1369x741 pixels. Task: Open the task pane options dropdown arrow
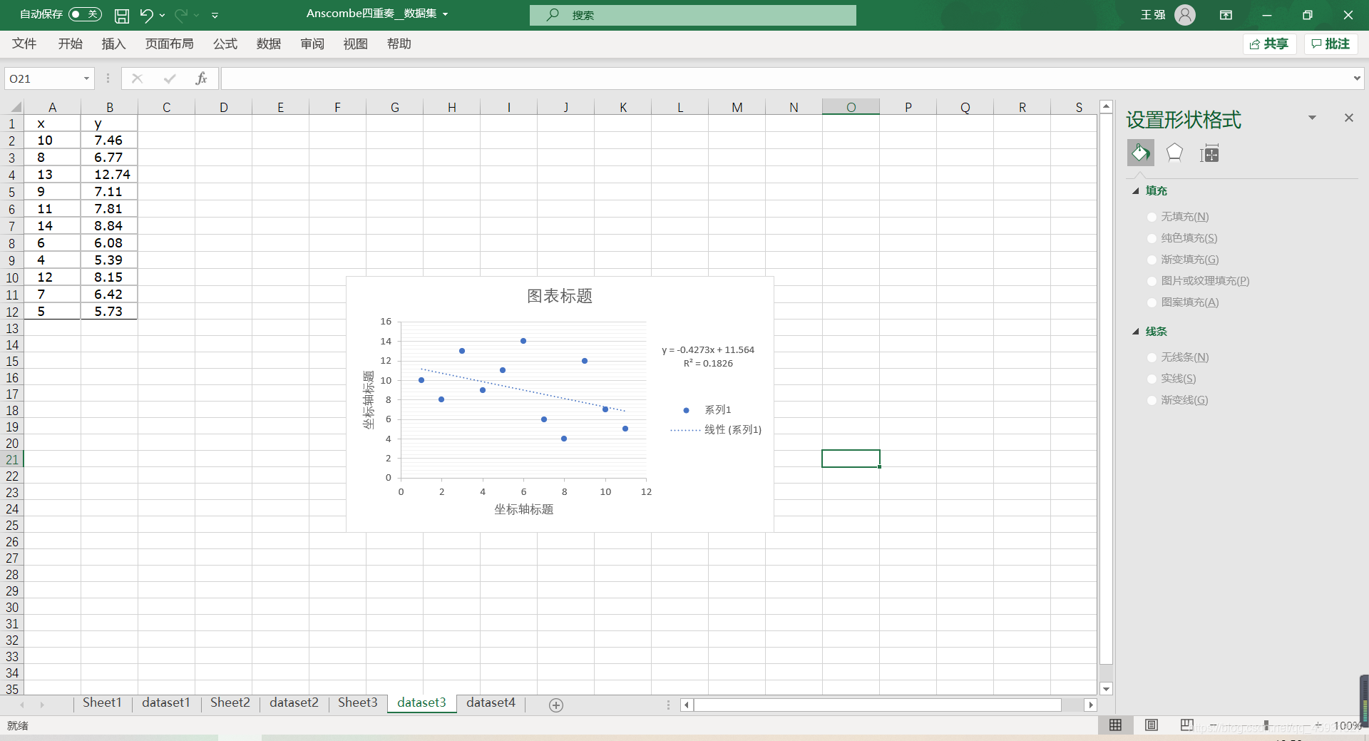pyautogui.click(x=1312, y=118)
